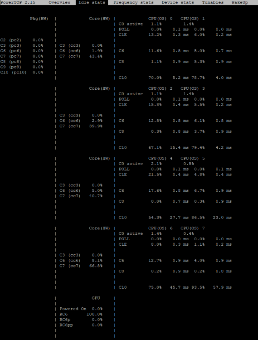Image resolution: width=258 pixels, height=340 pixels.
Task: Click the 78.7% C10 value for CPU 1
Action: coord(198,78)
